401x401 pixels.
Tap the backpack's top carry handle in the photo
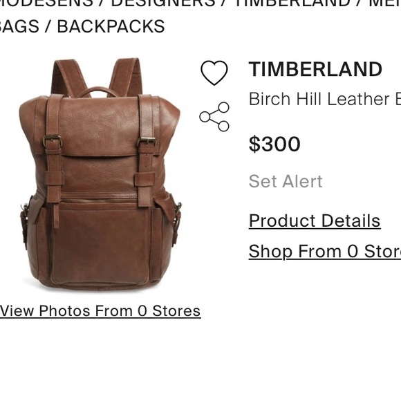[97, 92]
